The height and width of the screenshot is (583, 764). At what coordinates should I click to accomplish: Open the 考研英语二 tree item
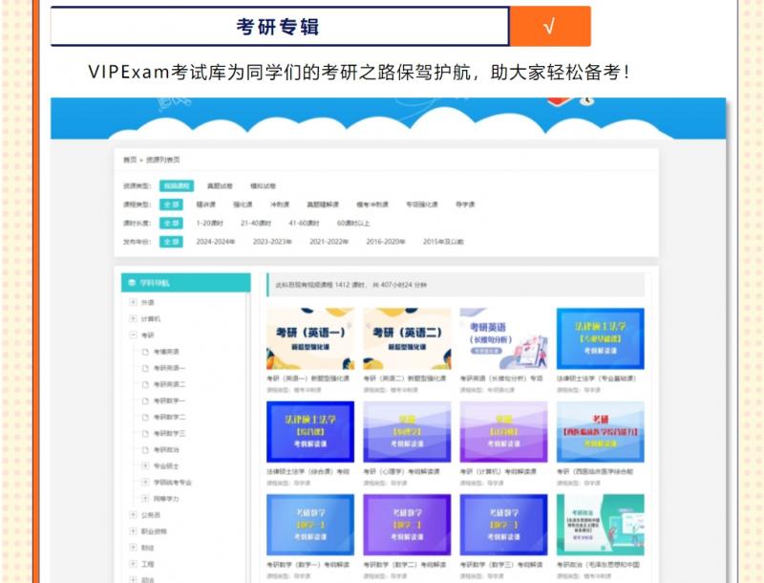[170, 384]
